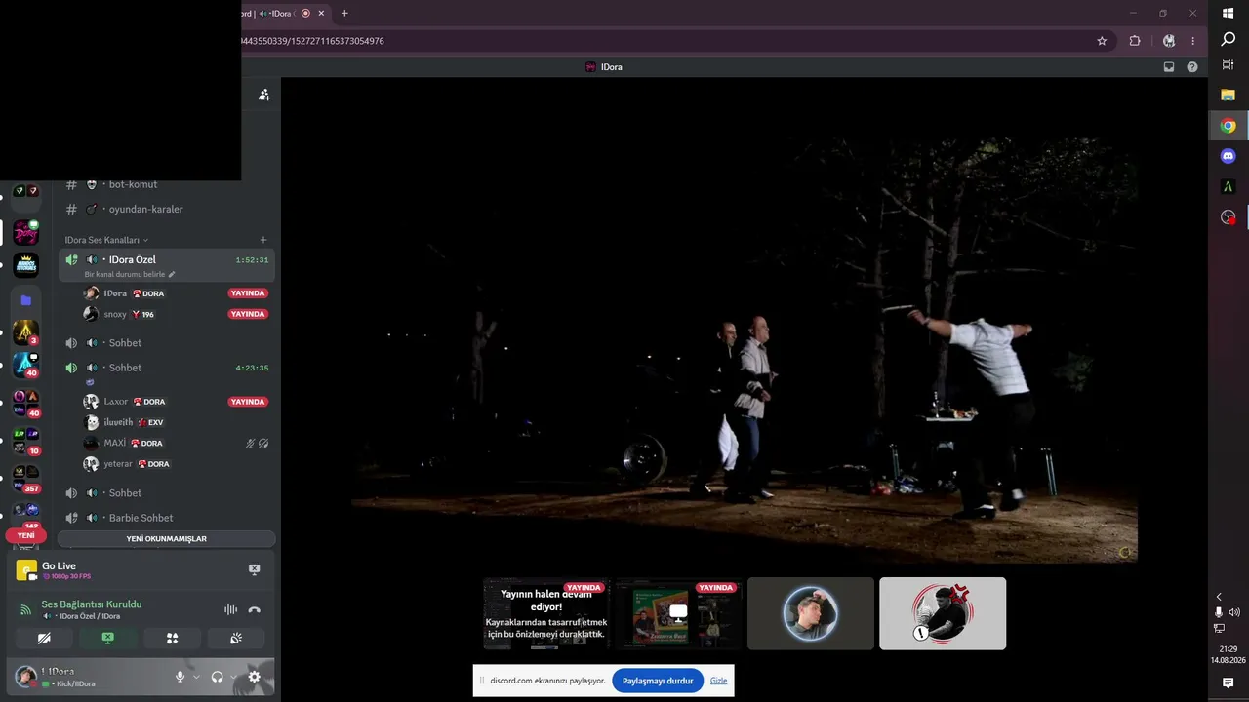Open the invite members icon above the channel list
This screenshot has height=702, width=1249.
(263, 95)
